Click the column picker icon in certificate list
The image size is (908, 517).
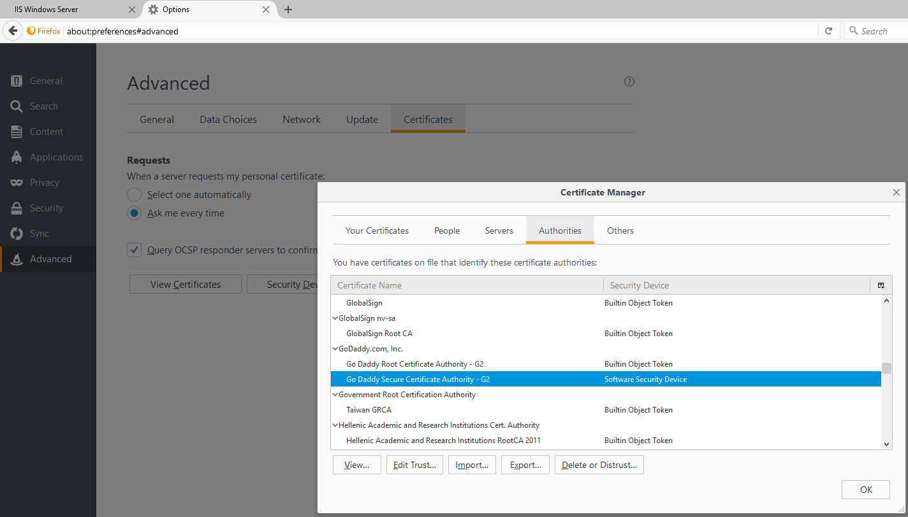point(881,285)
